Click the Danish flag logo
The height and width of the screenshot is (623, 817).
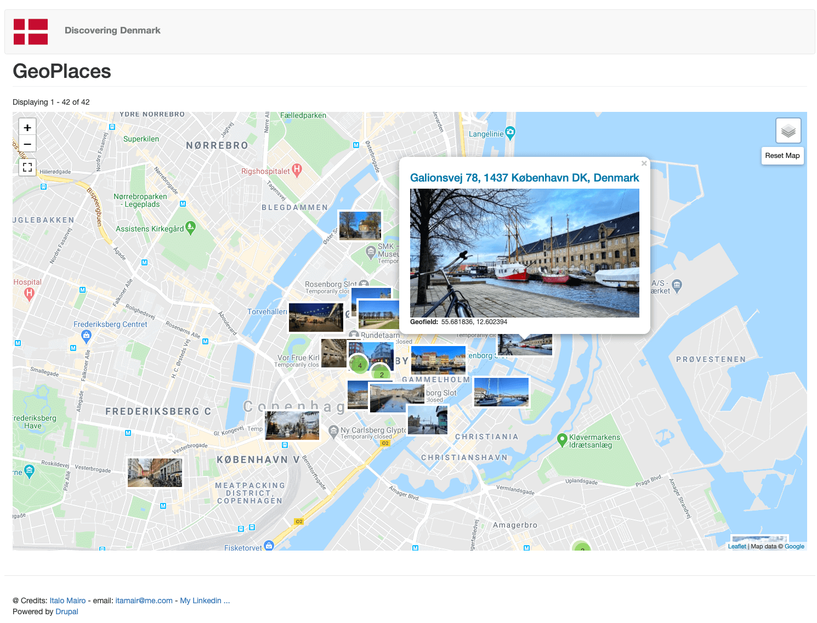pos(31,31)
